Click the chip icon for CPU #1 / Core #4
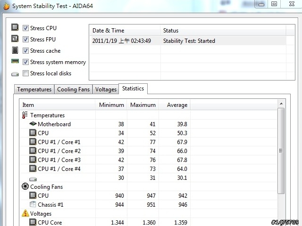The height and width of the screenshot is (226, 302). click(x=33, y=169)
